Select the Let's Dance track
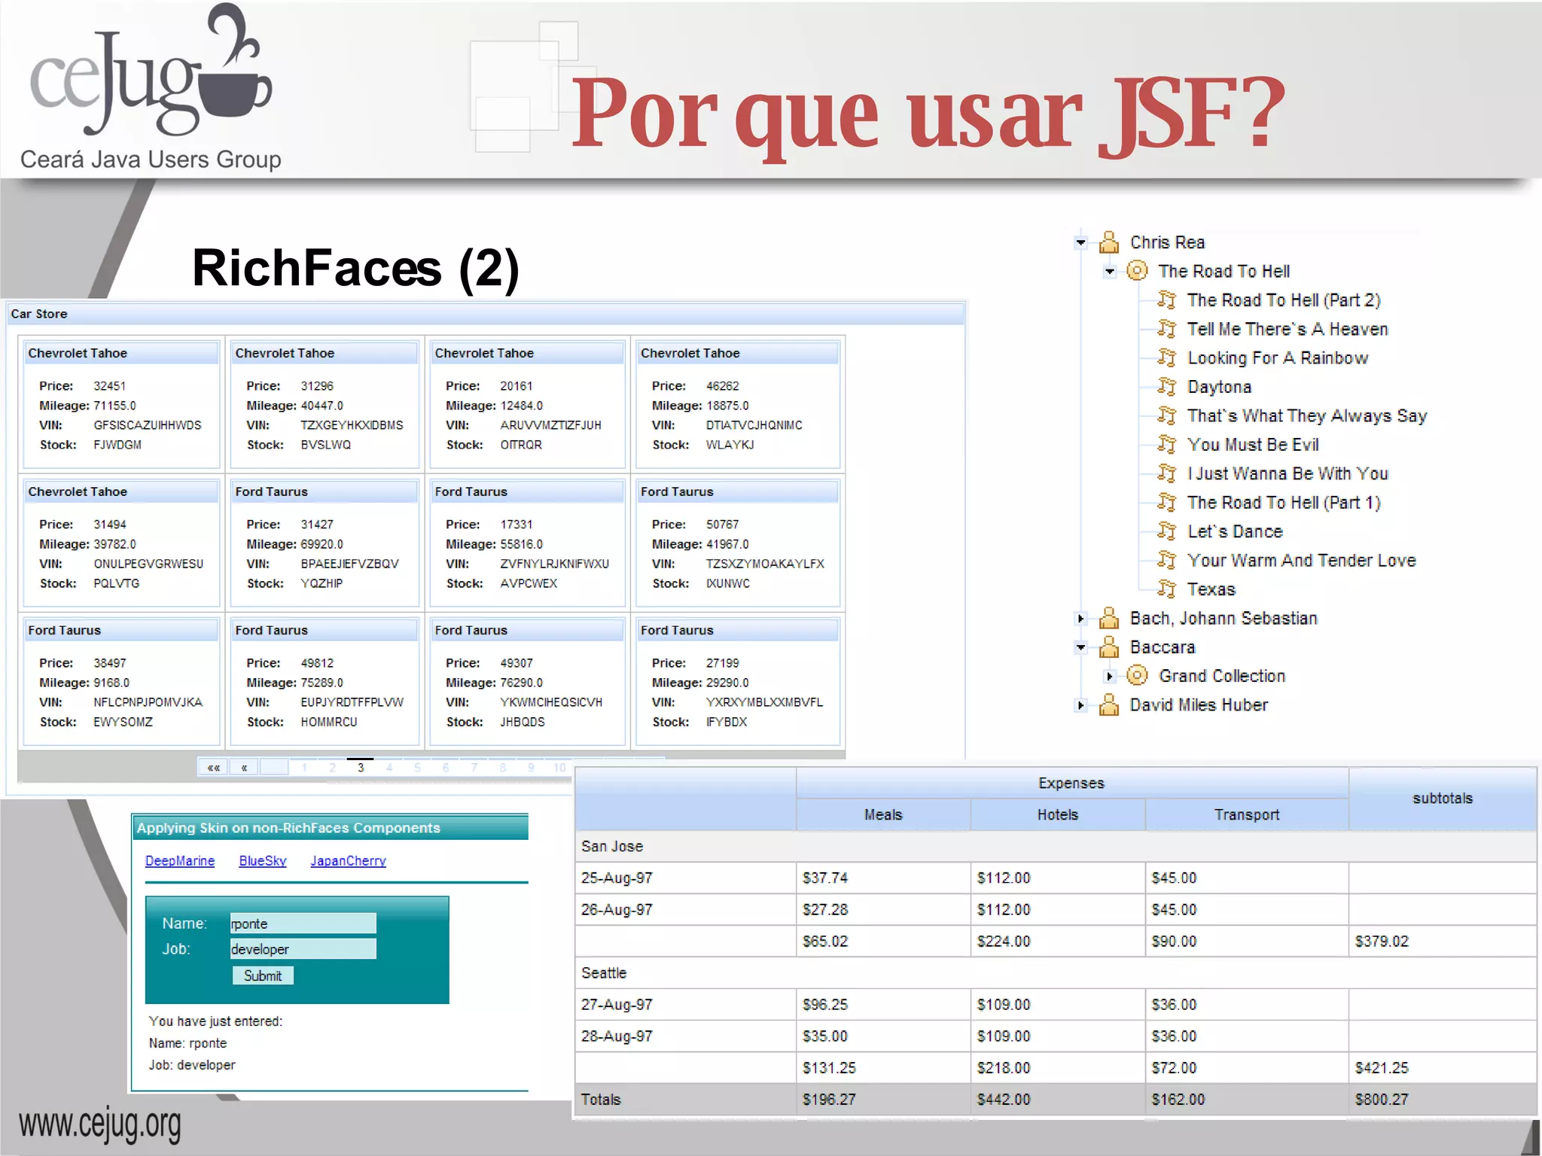 point(1235,531)
